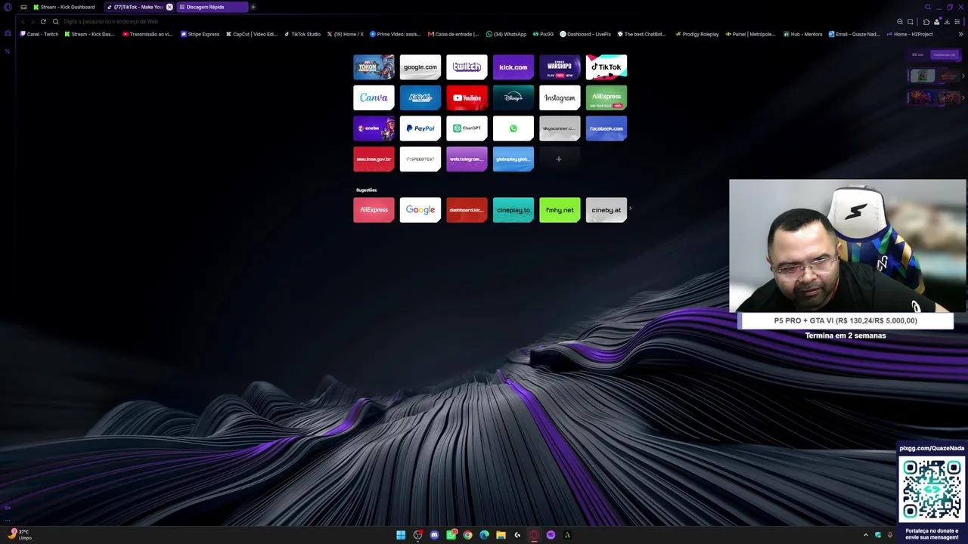This screenshot has height=544, width=968.
Task: Switch to the Stream - Kick Dashboard tab
Action: (x=64, y=7)
